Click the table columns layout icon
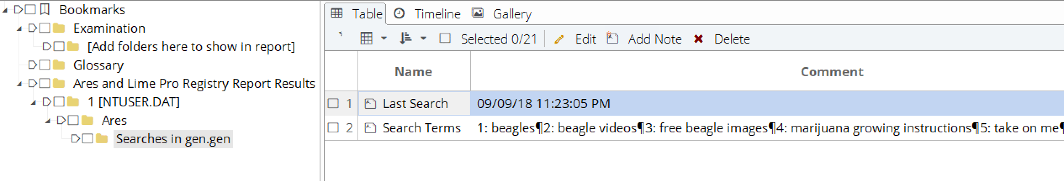The image size is (1064, 181). tap(366, 39)
